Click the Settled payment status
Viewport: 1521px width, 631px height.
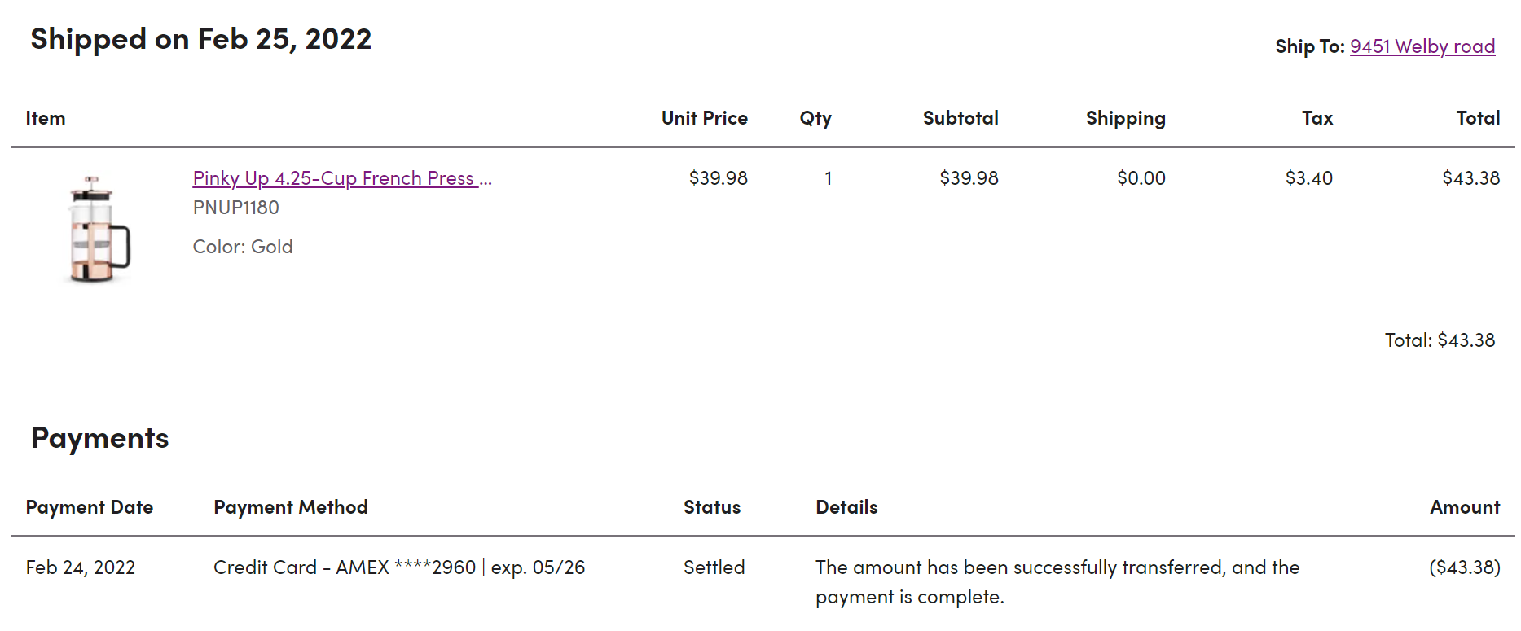tap(714, 567)
